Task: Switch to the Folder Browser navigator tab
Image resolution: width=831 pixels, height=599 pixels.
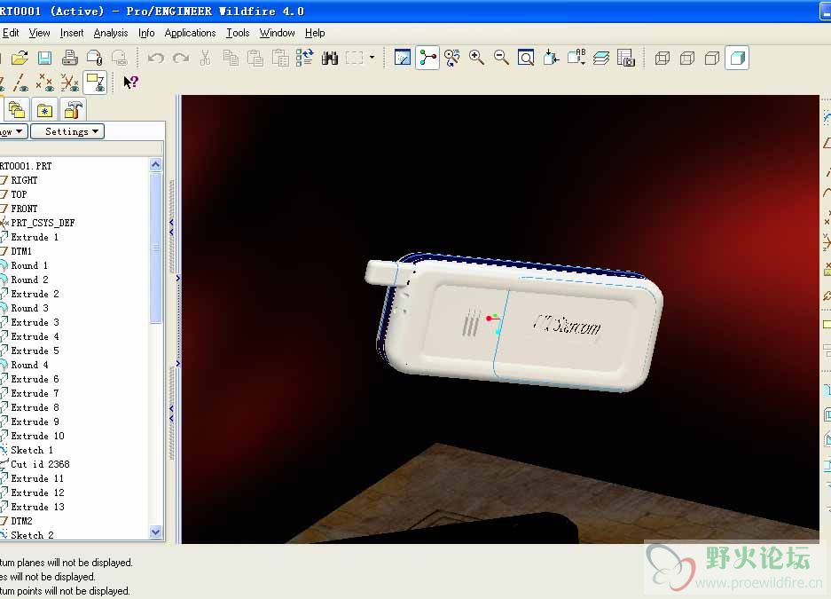Action: point(17,110)
